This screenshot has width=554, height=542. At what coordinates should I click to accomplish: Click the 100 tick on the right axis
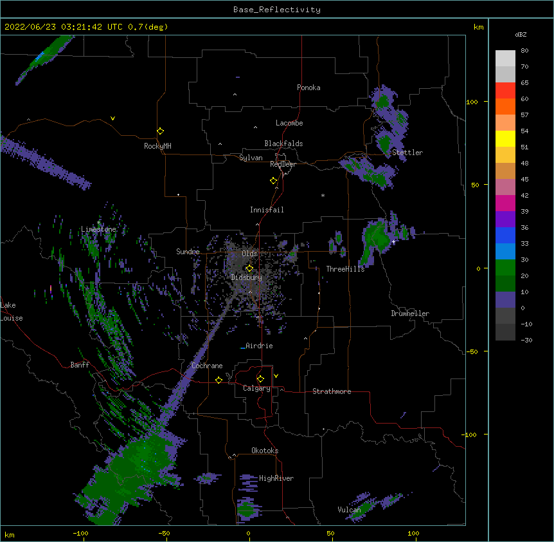[472, 102]
